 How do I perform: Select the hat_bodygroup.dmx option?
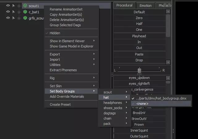tap(161, 98)
